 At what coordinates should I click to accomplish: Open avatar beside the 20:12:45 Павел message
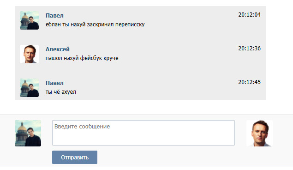click(x=30, y=88)
